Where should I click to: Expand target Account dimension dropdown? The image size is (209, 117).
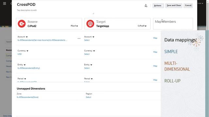(93, 37)
